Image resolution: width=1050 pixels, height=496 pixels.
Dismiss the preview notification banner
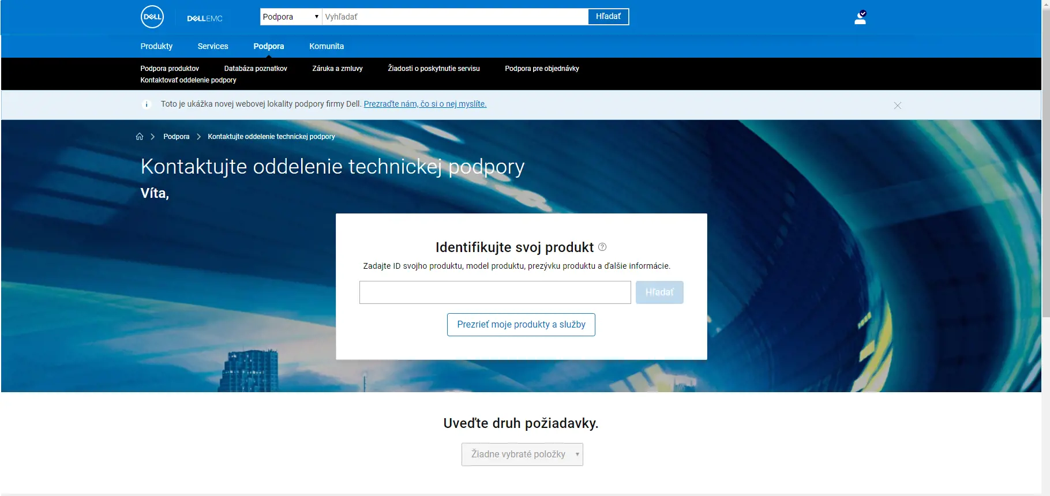click(897, 106)
